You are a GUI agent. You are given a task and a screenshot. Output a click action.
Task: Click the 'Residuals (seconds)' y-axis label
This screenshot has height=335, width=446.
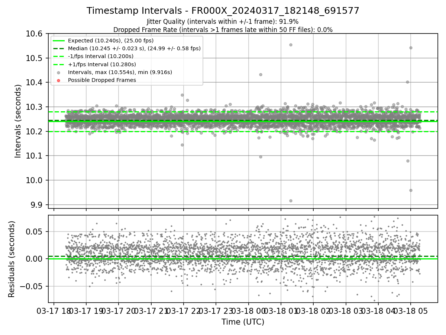12,259
